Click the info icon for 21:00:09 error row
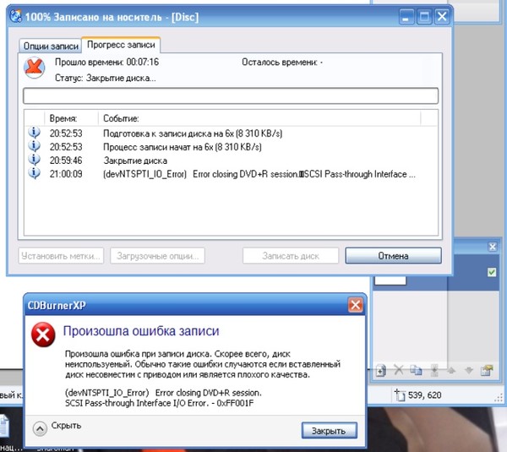This screenshot has width=507, height=452. (34, 173)
